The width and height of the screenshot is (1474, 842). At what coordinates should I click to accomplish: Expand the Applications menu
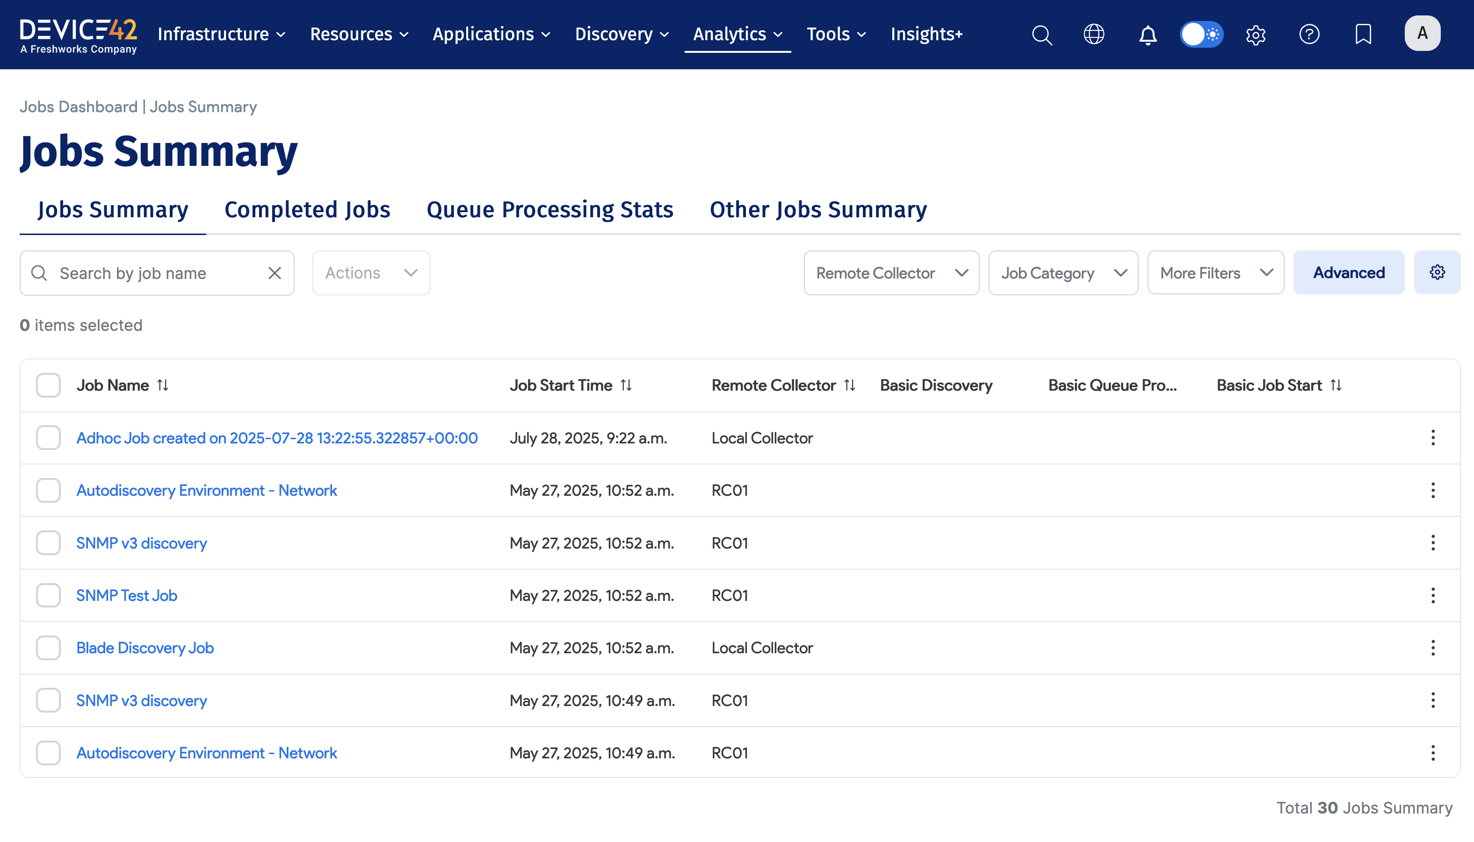(491, 34)
